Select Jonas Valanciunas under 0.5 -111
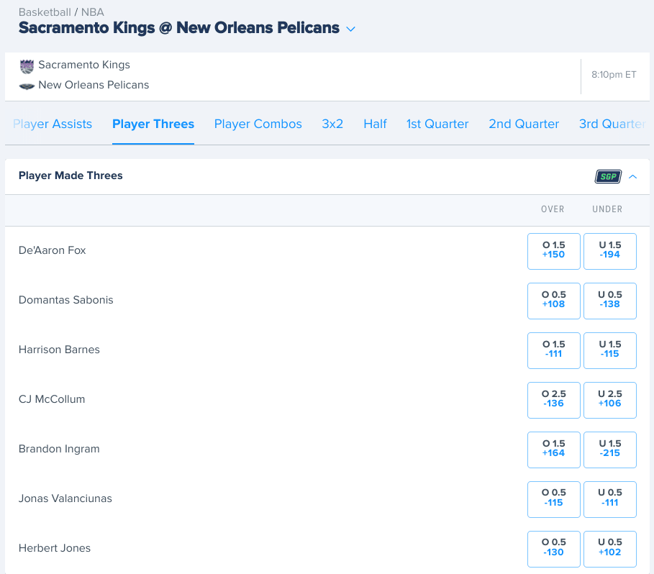This screenshot has width=654, height=574. tap(610, 499)
